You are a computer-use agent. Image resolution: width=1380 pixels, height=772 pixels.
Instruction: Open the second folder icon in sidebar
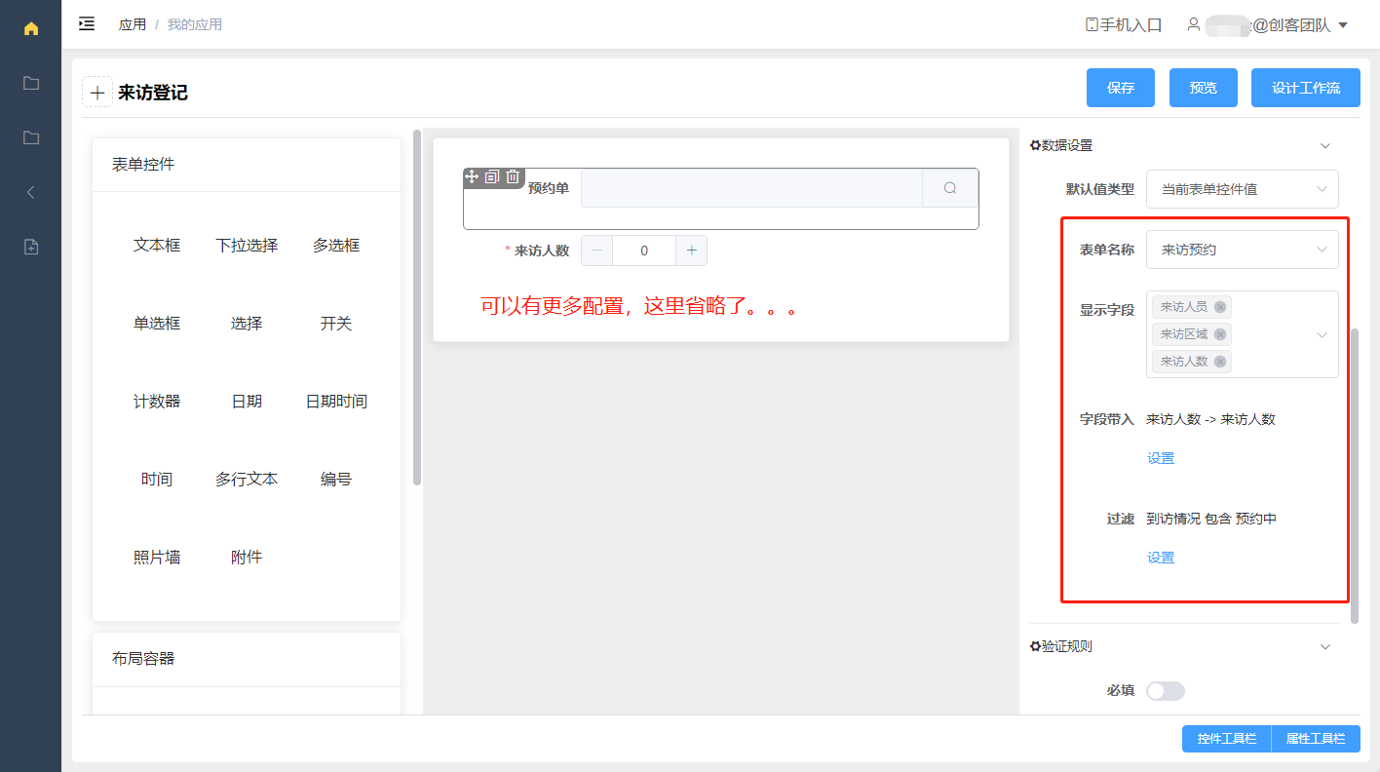click(x=31, y=137)
